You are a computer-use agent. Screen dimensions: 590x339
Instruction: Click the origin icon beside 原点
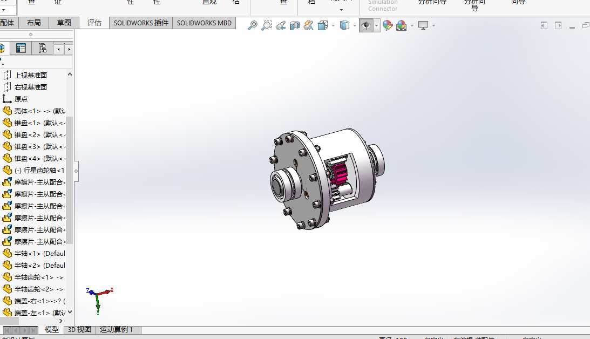pos(7,99)
